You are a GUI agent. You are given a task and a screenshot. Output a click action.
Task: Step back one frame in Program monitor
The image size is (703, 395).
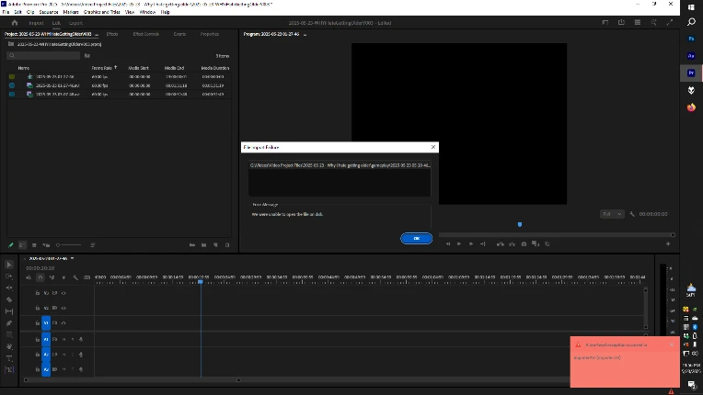(x=448, y=244)
